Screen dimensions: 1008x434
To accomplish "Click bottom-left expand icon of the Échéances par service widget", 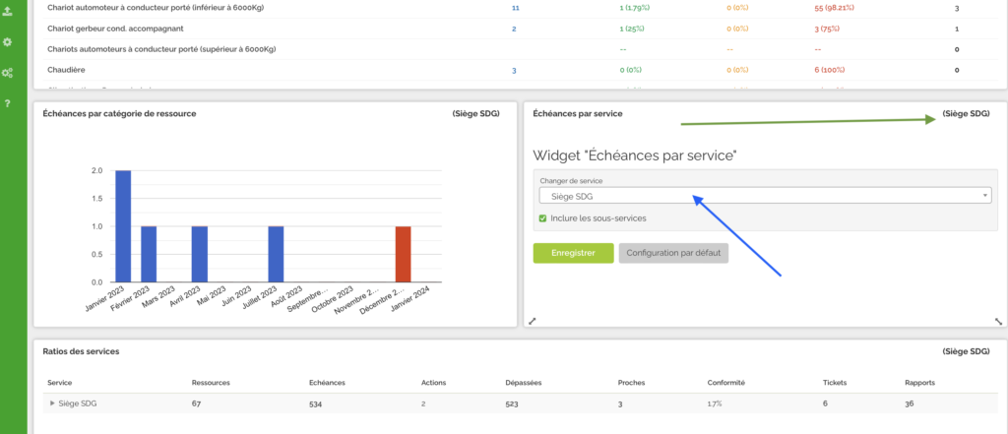I will pyautogui.click(x=533, y=321).
